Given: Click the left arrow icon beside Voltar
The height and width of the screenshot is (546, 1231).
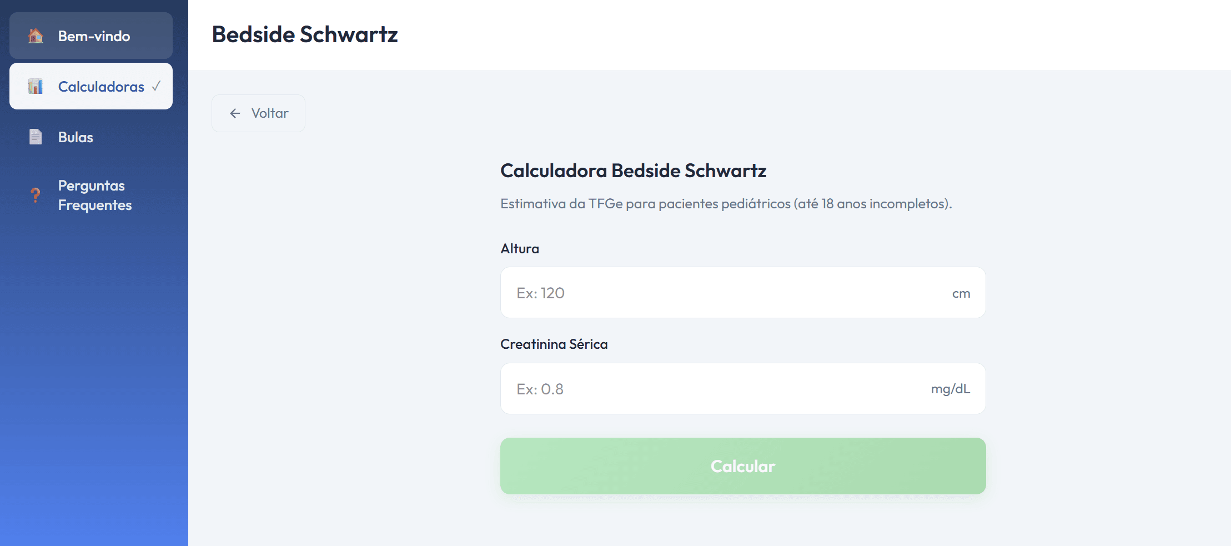Looking at the screenshot, I should (x=235, y=113).
